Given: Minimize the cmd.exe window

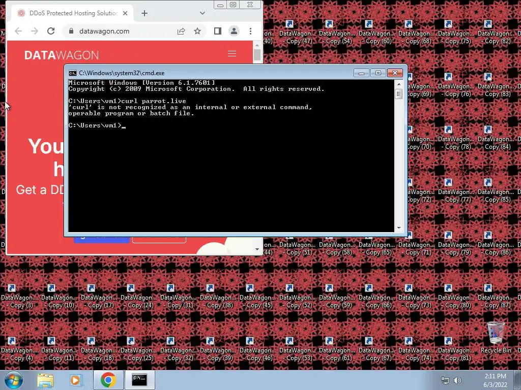Looking at the screenshot, I should (361, 73).
